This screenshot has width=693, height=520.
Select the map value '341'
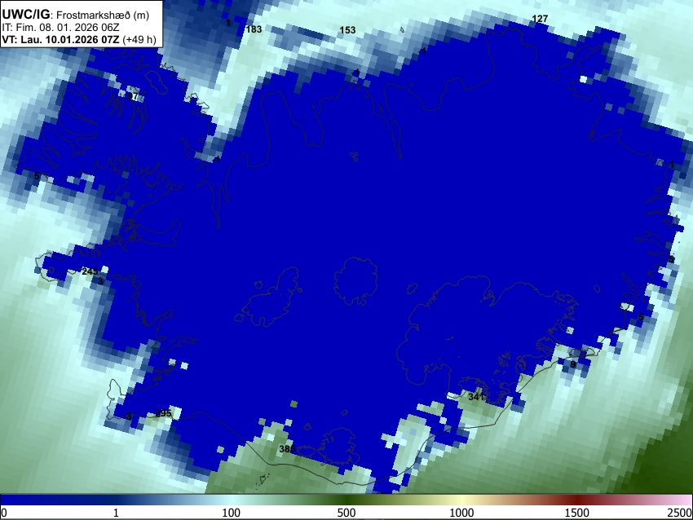click(x=476, y=397)
